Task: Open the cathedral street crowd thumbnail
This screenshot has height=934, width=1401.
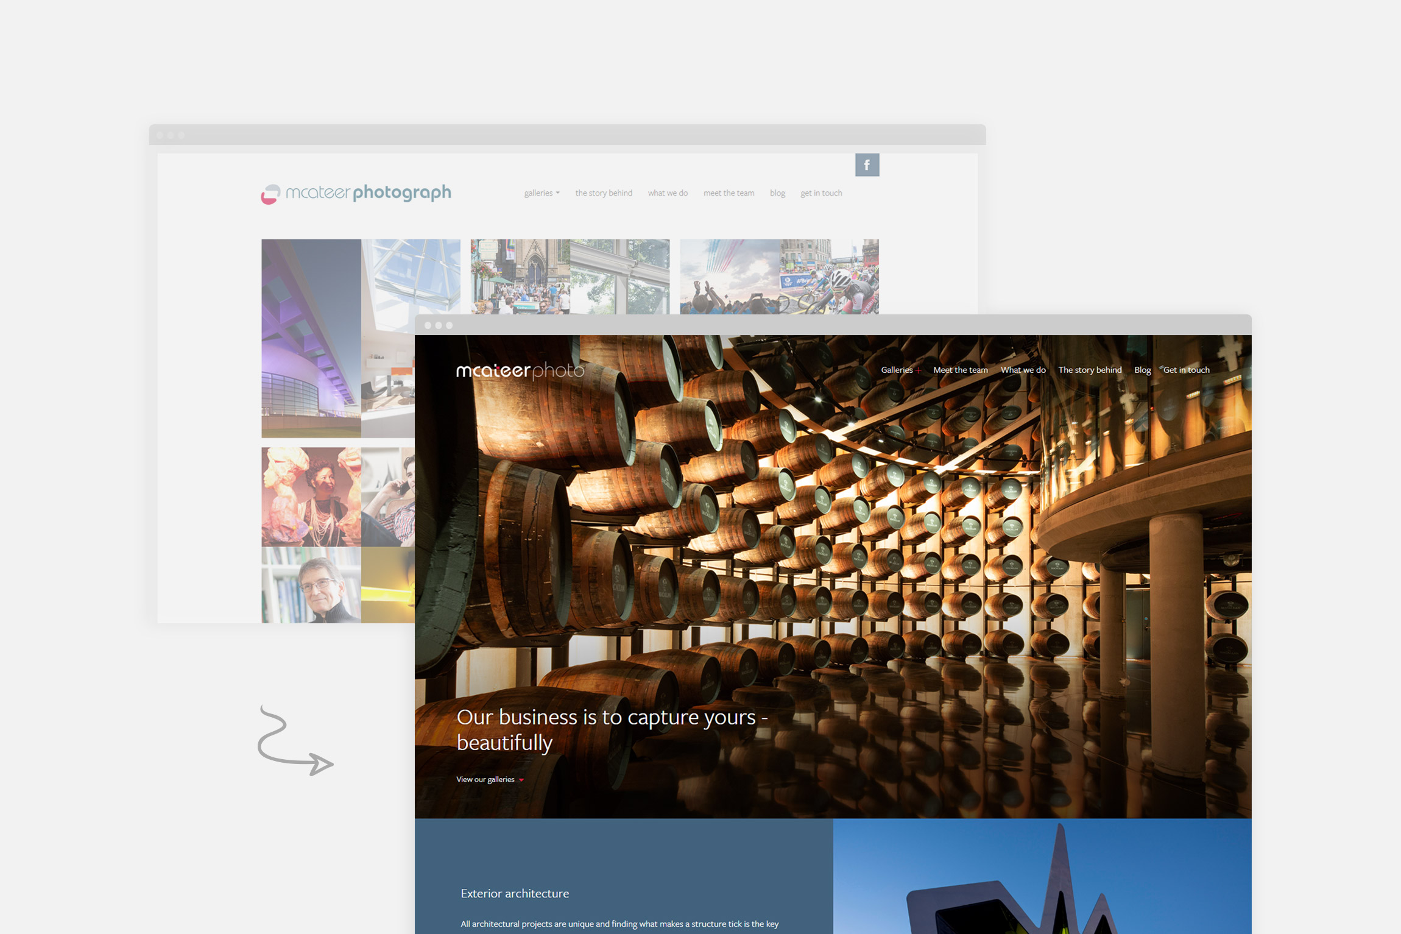Action: click(x=520, y=277)
